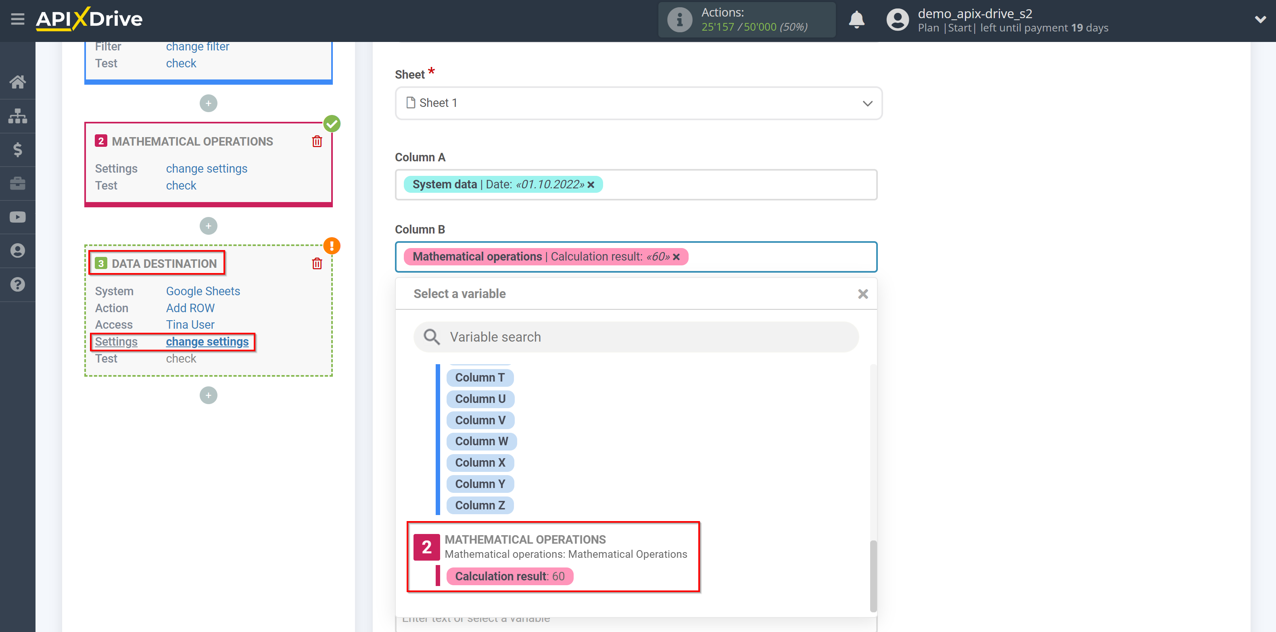Click change settings in Mathematical Operations
This screenshot has height=632, width=1276.
tap(207, 169)
